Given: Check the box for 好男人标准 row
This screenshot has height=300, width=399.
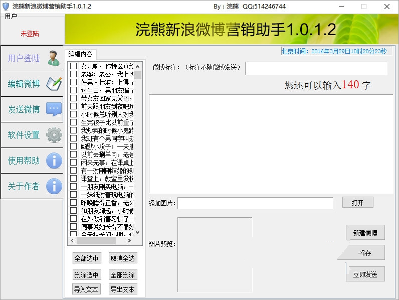Looking at the screenshot, I should pos(74,82).
